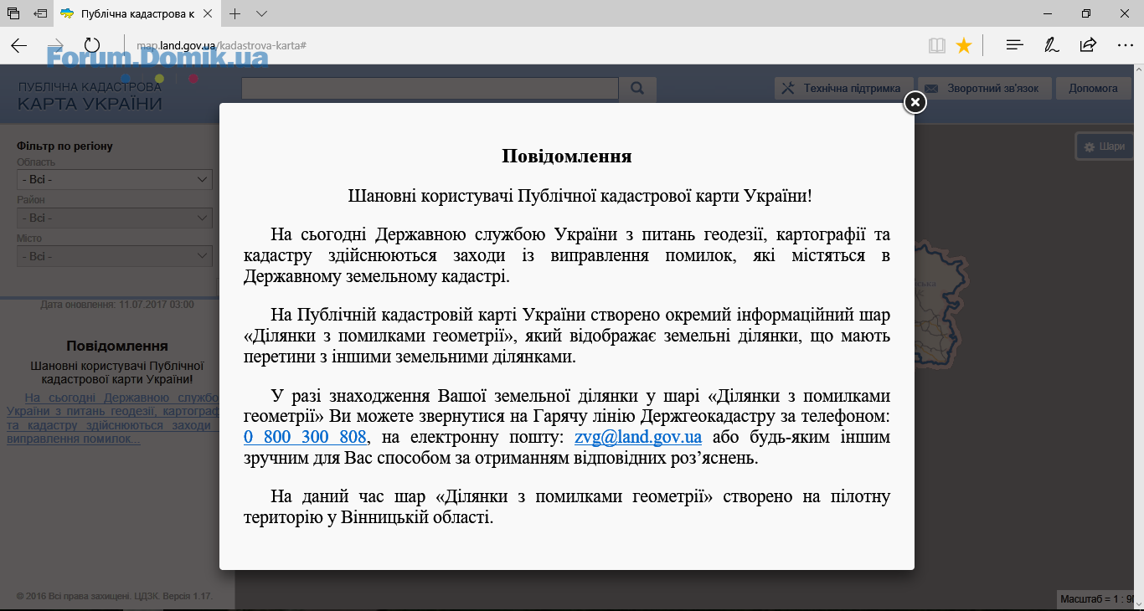Open the Edge Hub icon

pyautogui.click(x=1015, y=45)
